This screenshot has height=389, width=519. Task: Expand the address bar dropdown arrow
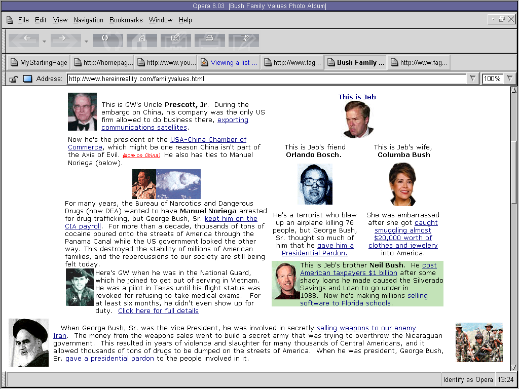pyautogui.click(x=473, y=79)
